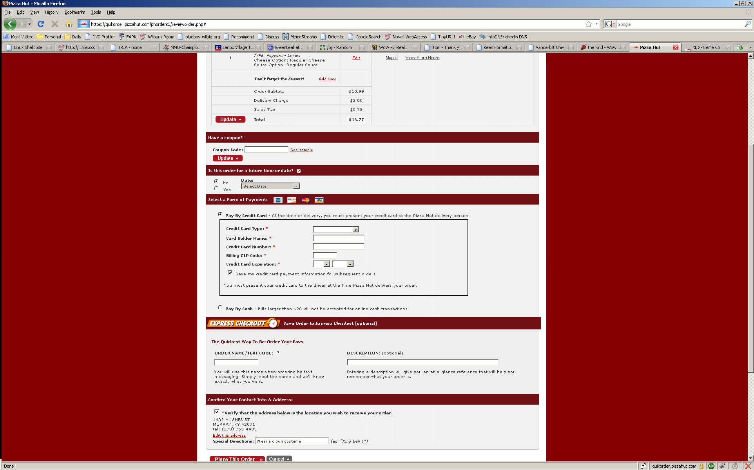Click Edit this address link

click(x=229, y=436)
